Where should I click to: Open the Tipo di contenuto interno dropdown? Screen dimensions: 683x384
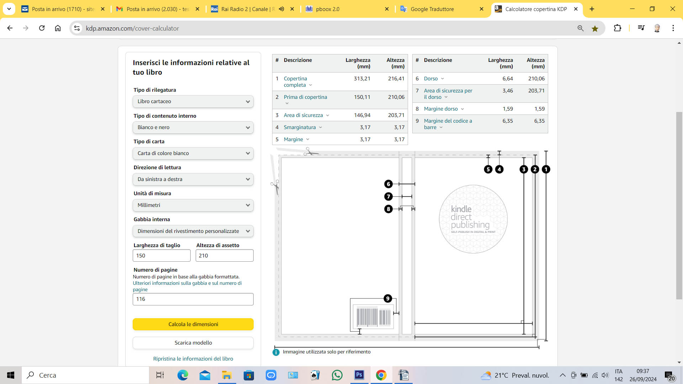[x=193, y=127]
